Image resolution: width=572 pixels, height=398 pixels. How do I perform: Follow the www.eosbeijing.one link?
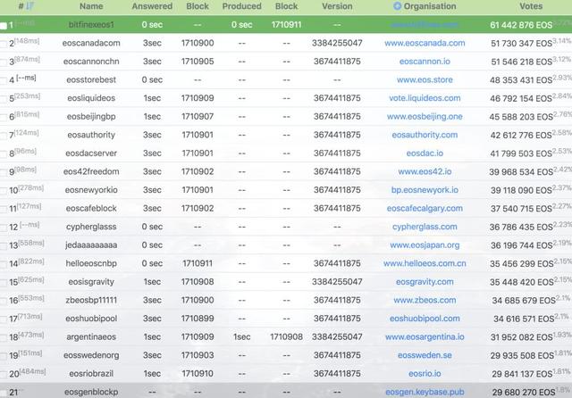click(425, 117)
